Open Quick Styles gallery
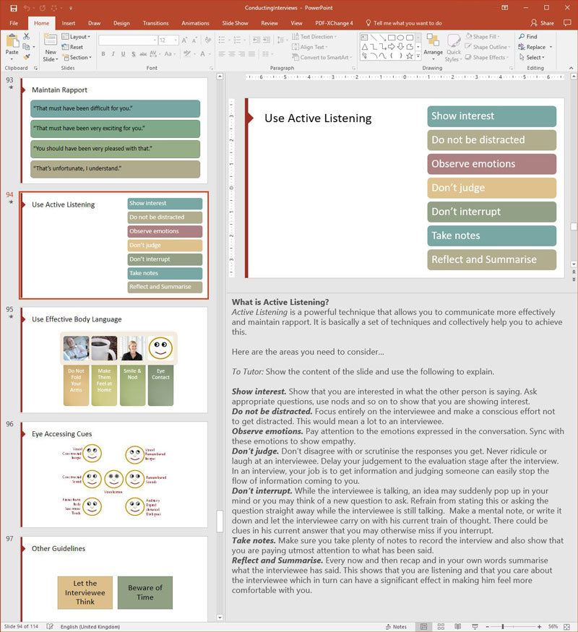This screenshot has width=578, height=632. (454, 48)
